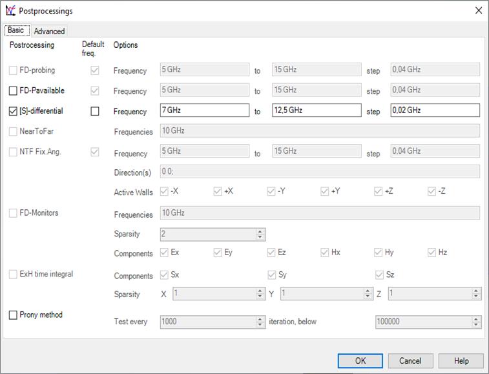Increase Sparsity Y value

pyautogui.click(x=368, y=291)
